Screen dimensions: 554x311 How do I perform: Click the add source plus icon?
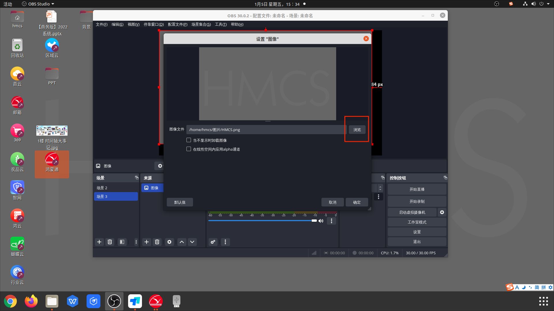(147, 242)
